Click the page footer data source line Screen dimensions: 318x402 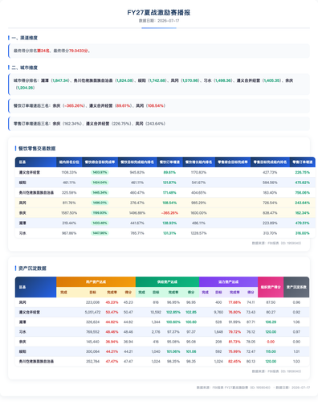(253, 388)
